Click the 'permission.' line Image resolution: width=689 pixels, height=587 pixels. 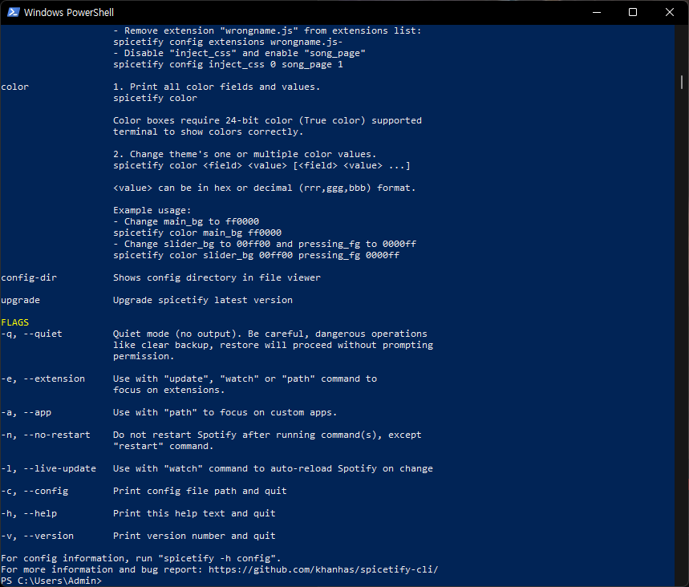144,356
